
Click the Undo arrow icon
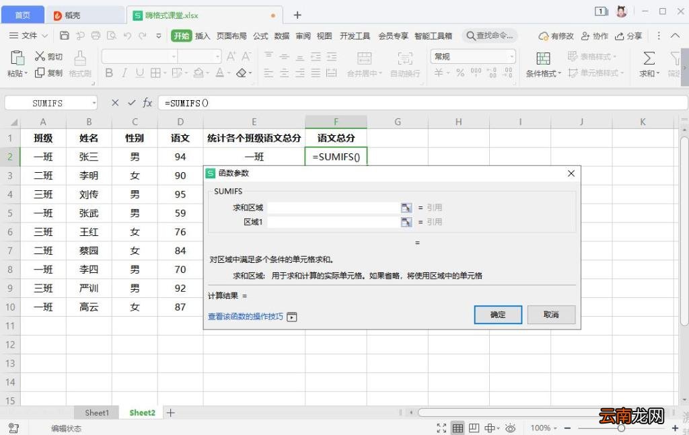coord(127,36)
